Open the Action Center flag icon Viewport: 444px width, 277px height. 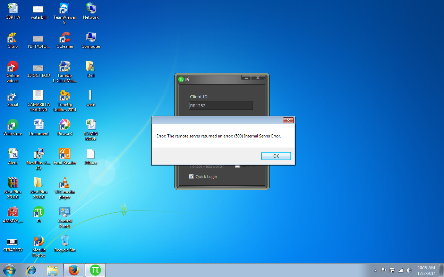pos(384,270)
